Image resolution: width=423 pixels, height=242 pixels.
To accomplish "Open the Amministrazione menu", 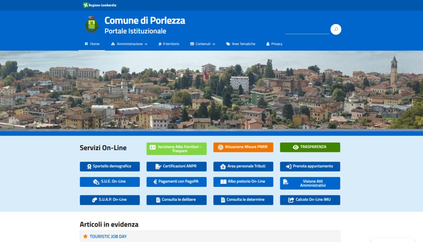I will pos(129,44).
